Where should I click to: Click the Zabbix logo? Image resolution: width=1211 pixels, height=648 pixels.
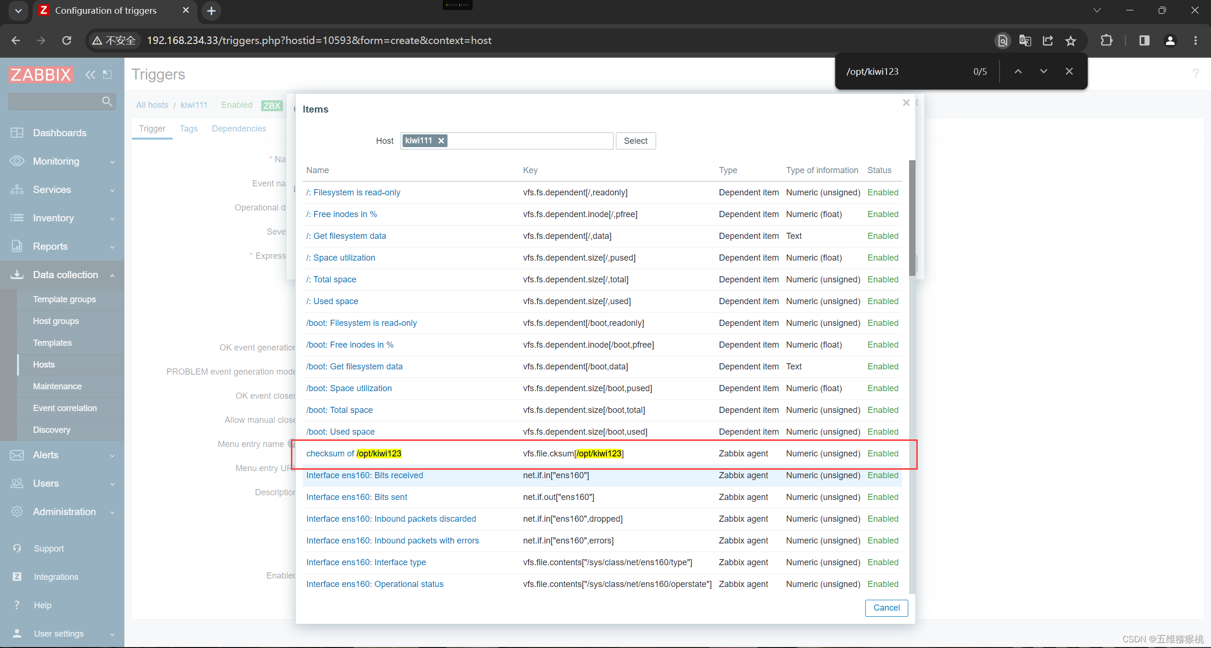pos(41,74)
